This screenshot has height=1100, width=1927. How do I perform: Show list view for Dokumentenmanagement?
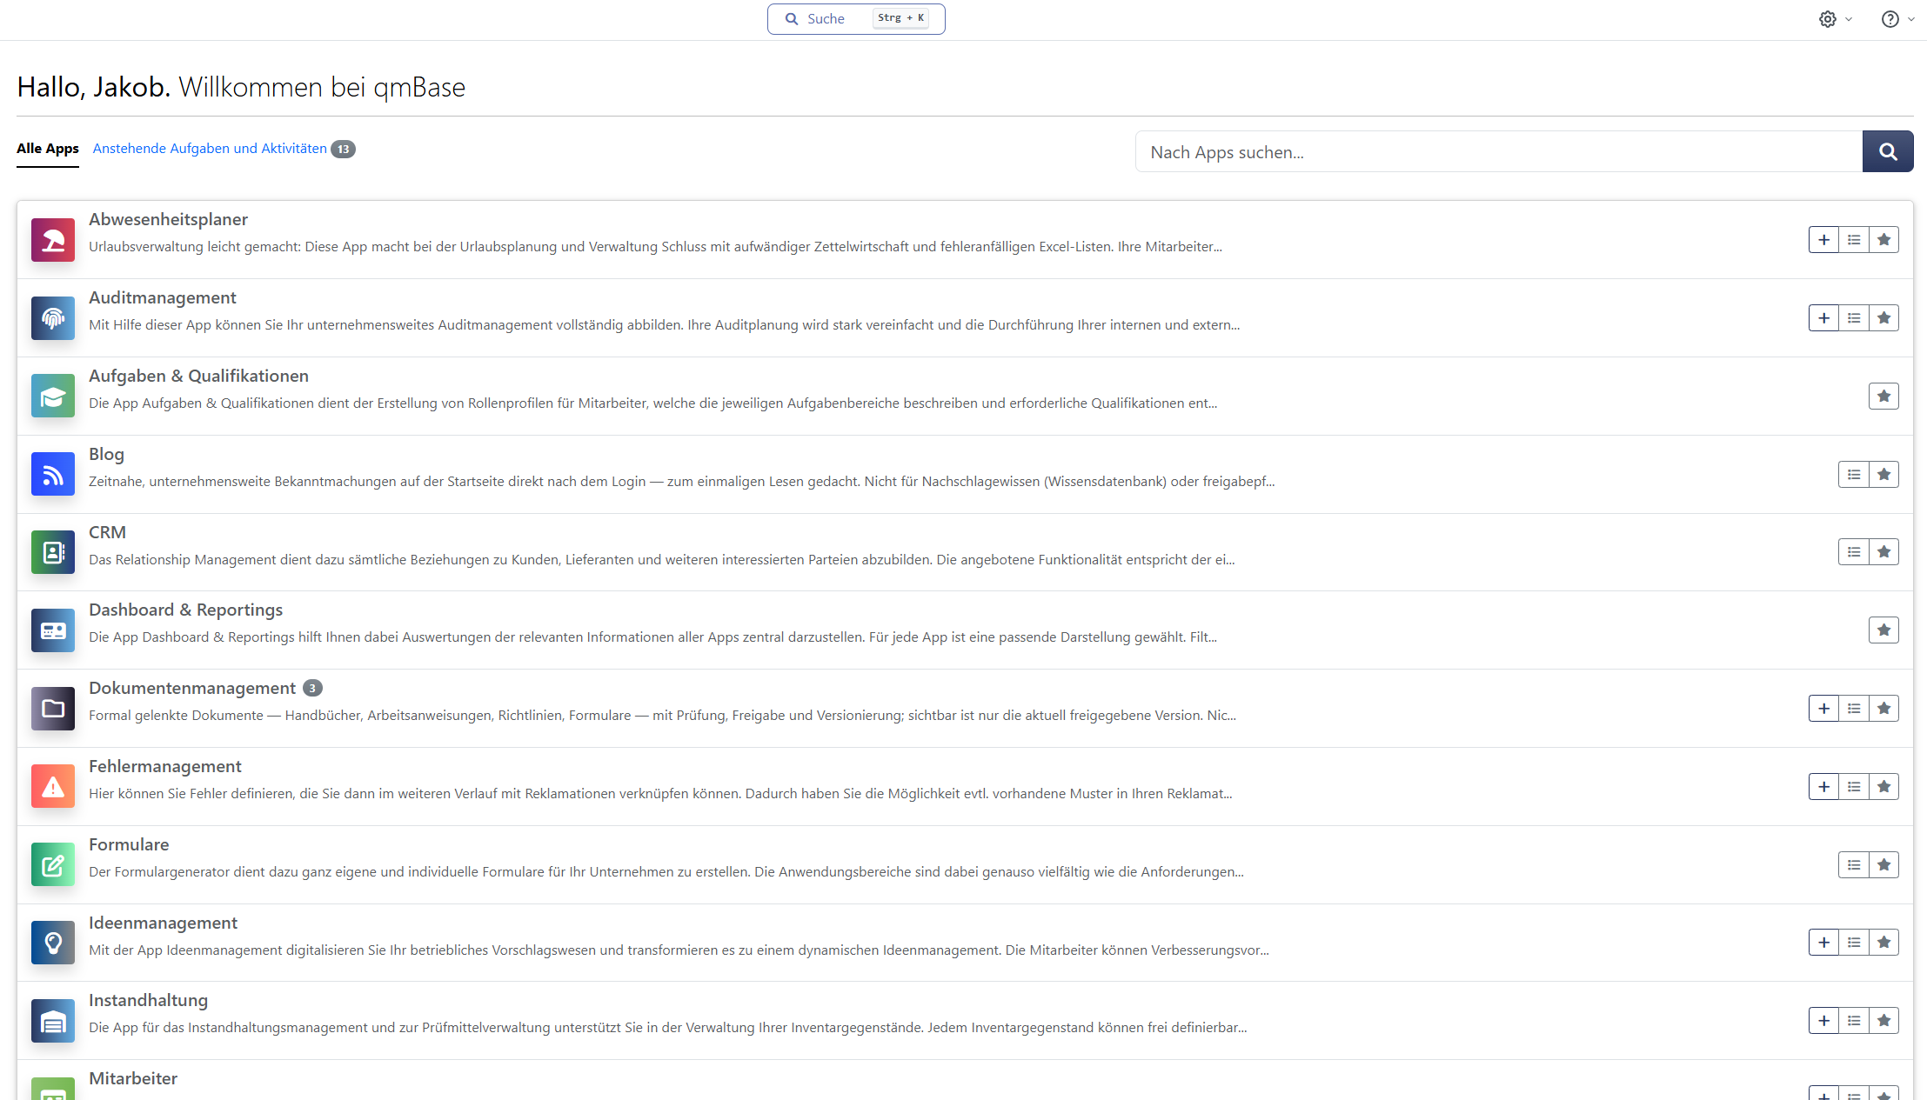(x=1854, y=709)
